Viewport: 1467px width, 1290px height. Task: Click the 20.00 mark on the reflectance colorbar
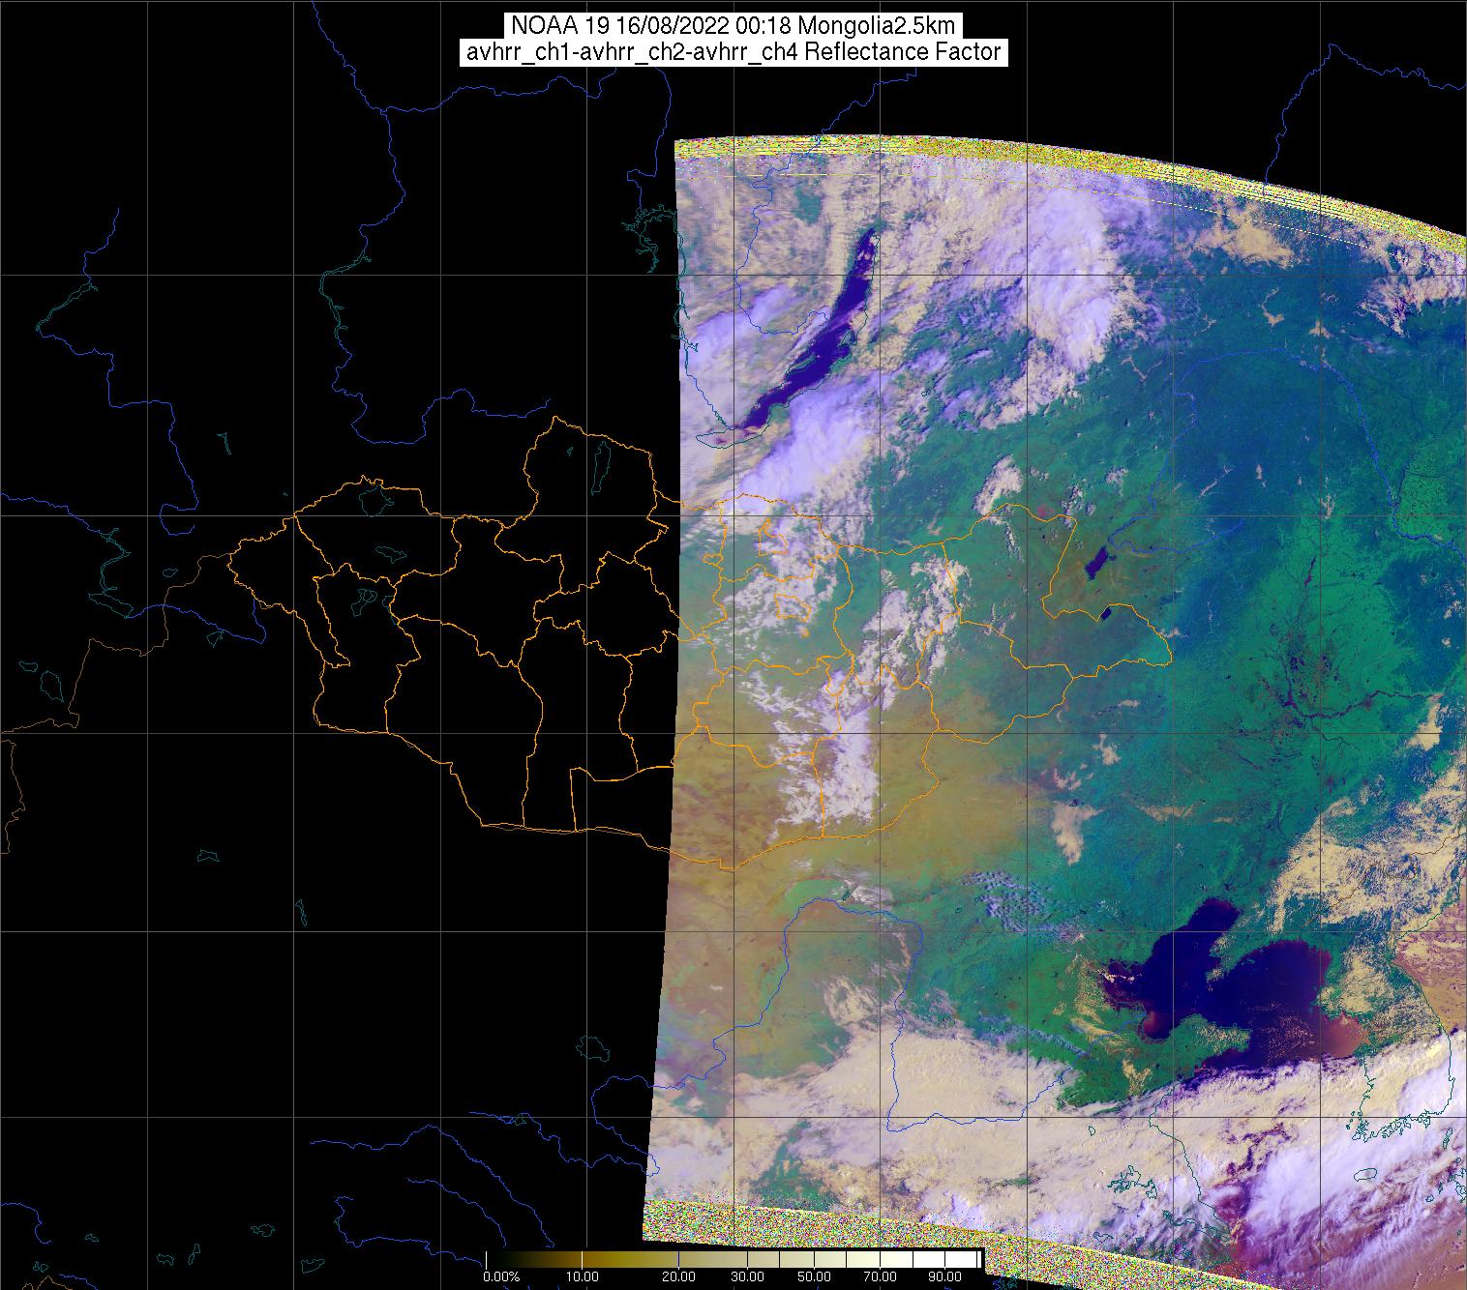click(678, 1277)
